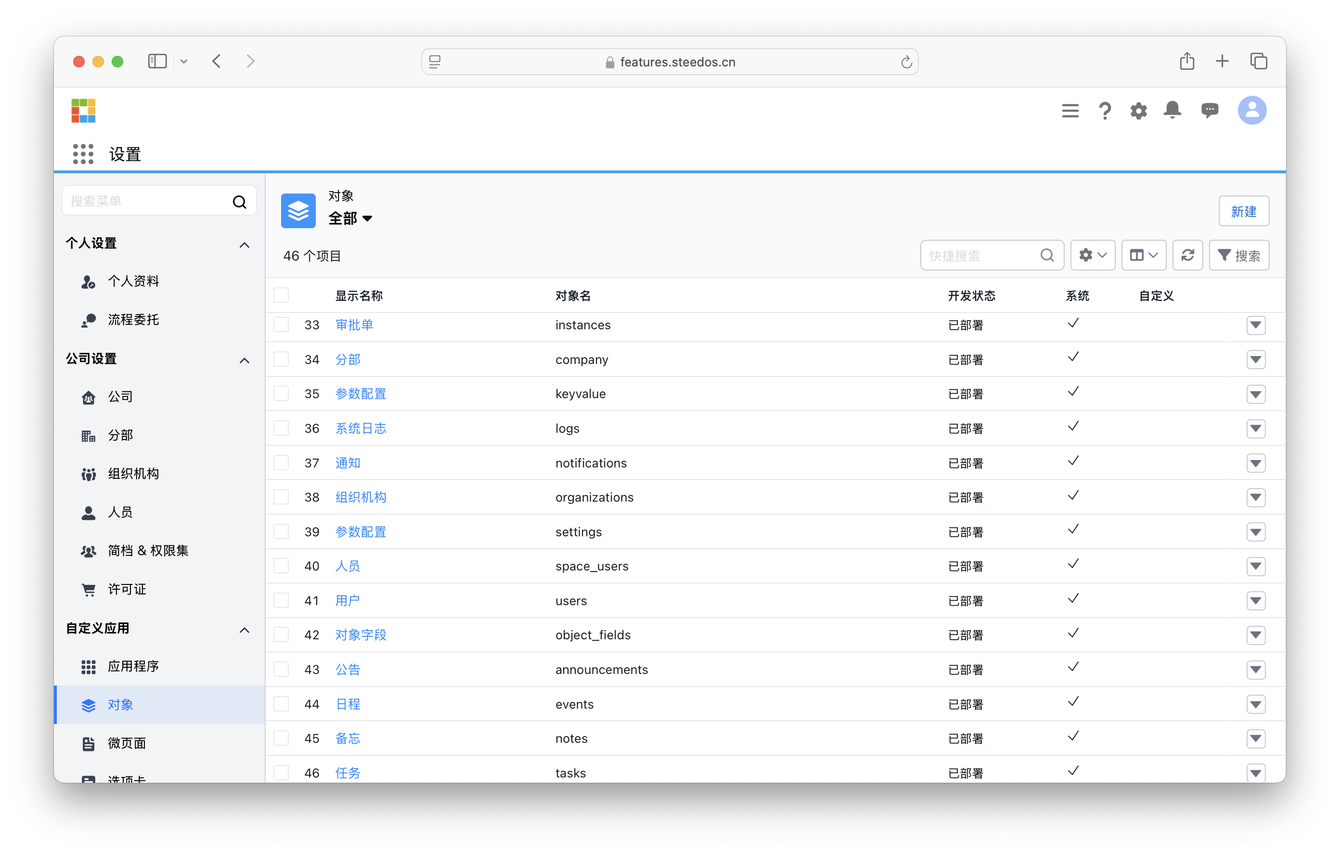Open 许可证 in sidebar
This screenshot has height=854, width=1340.
click(160, 589)
